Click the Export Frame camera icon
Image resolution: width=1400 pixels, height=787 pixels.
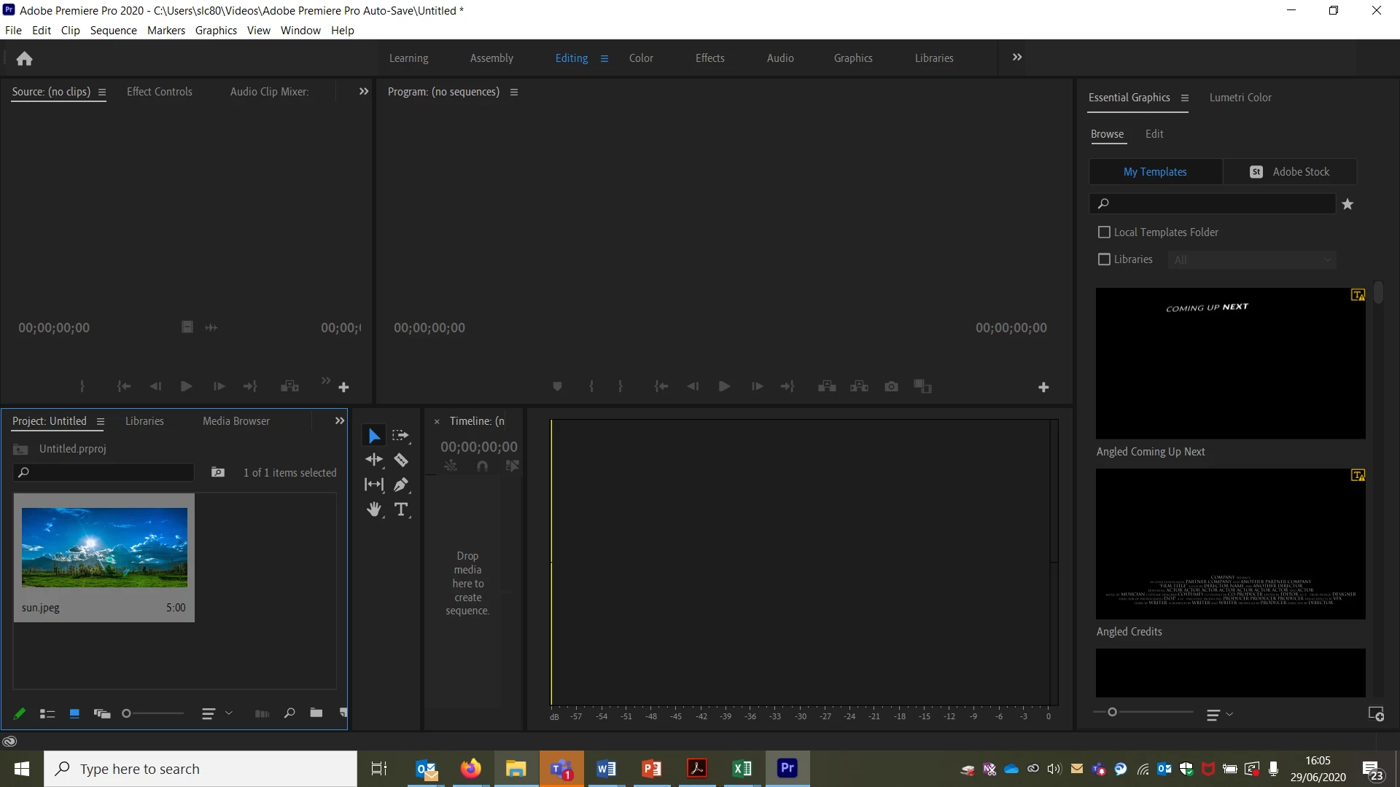pyautogui.click(x=891, y=386)
